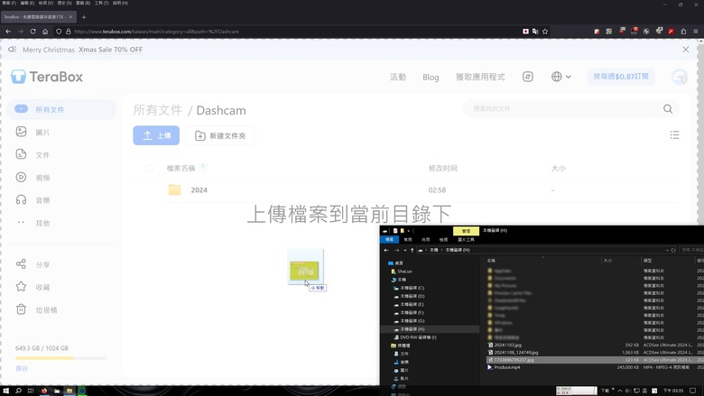Switch file view with list-view icon
The height and width of the screenshot is (396, 704).
tap(674, 135)
